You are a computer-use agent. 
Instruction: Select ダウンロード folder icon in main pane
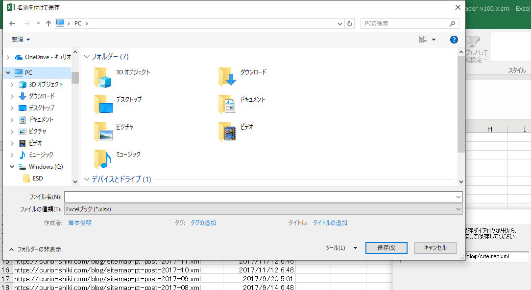227,77
